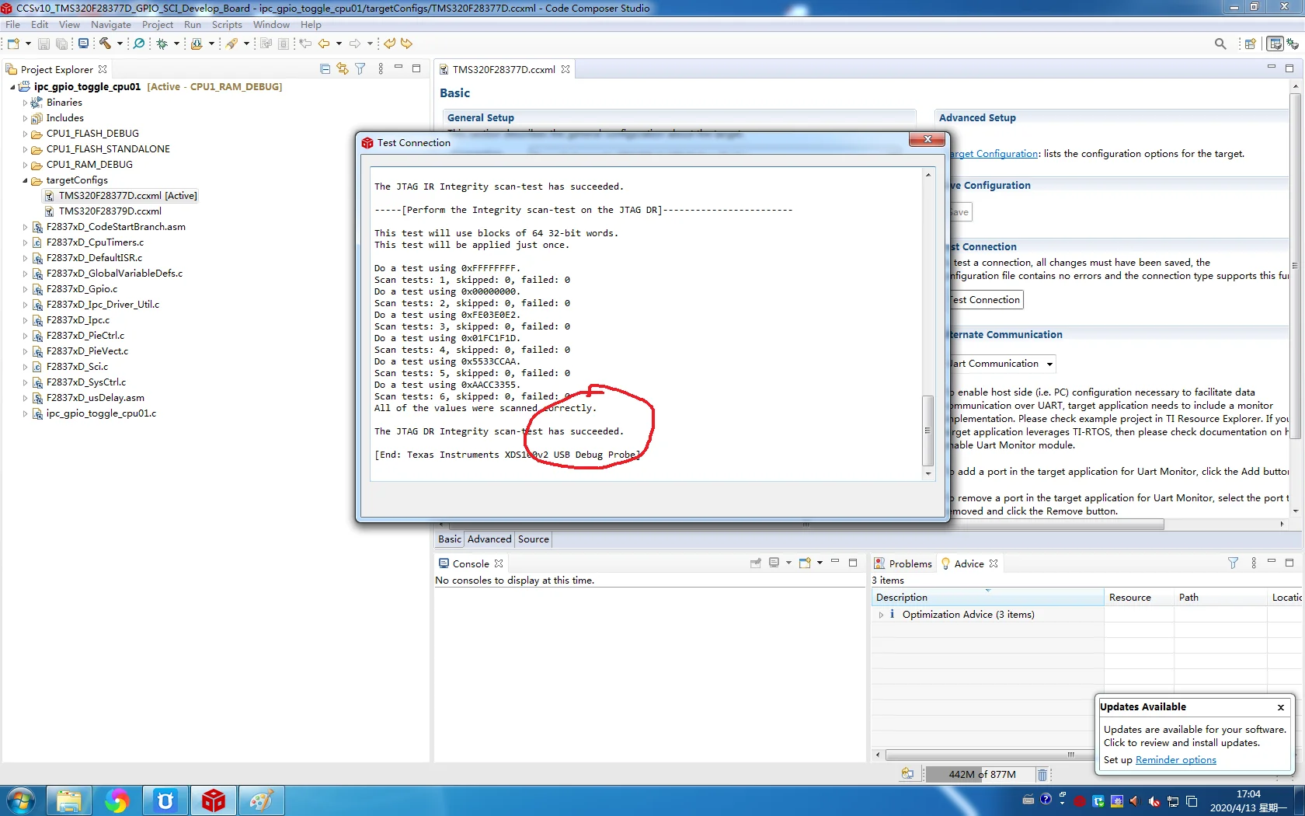
Task: Click the Resource column header
Action: pos(1139,598)
